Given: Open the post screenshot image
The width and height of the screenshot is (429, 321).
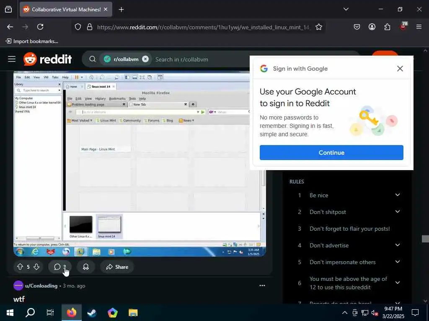Looking at the screenshot, I should pos(140,164).
